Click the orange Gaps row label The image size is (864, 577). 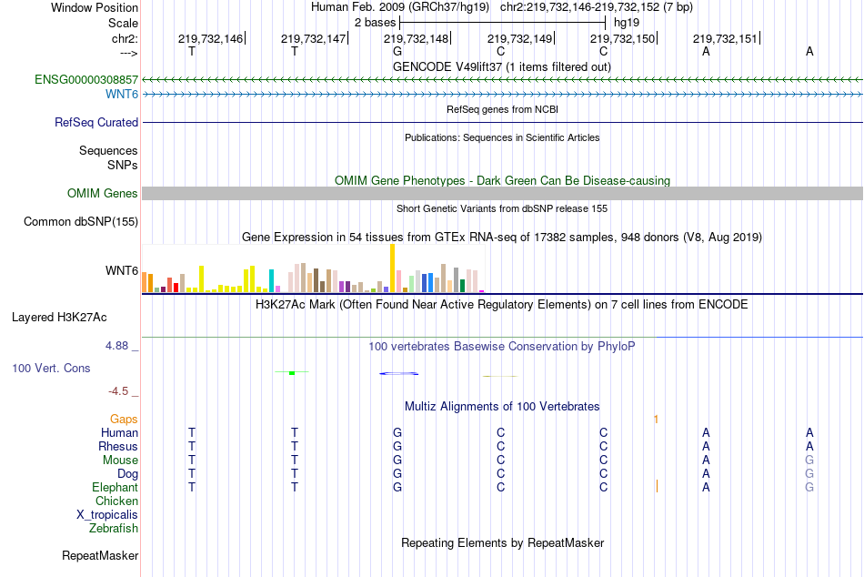point(124,420)
